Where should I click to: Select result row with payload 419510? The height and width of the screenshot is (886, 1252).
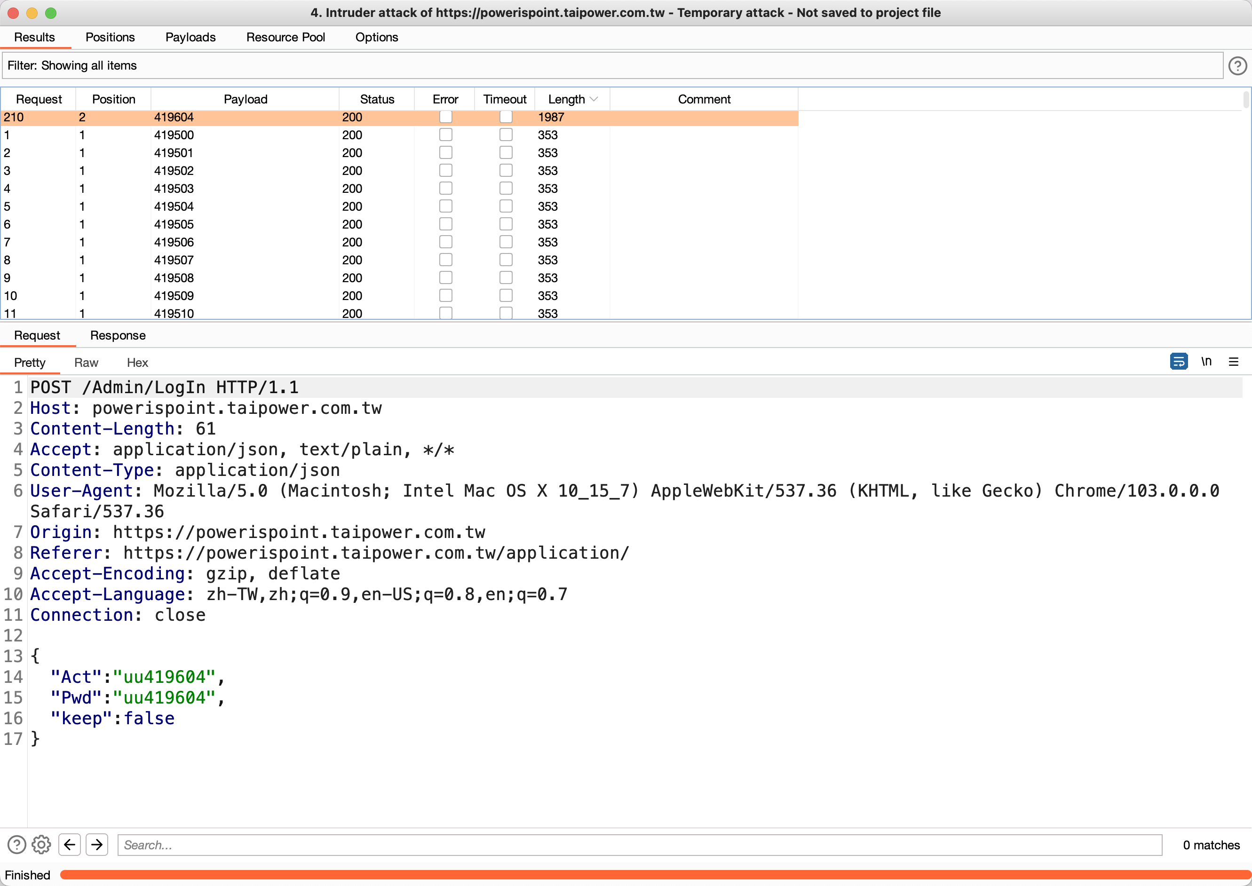(x=399, y=314)
